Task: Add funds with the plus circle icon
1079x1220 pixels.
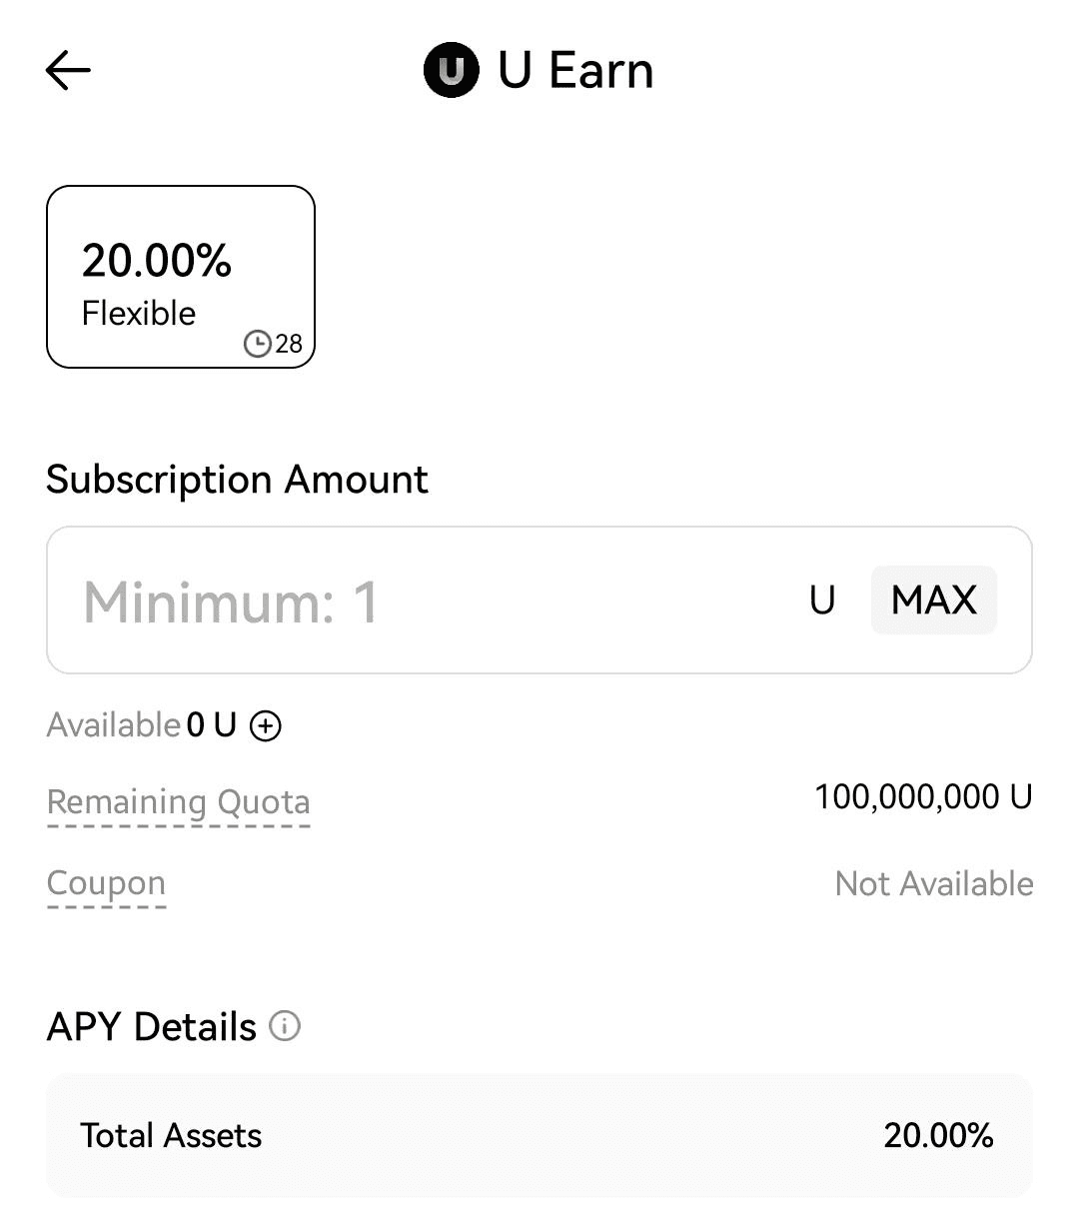Action: point(265,725)
